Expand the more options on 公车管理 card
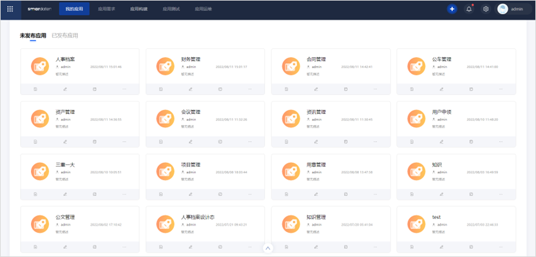This screenshot has width=536, height=257. click(501, 89)
